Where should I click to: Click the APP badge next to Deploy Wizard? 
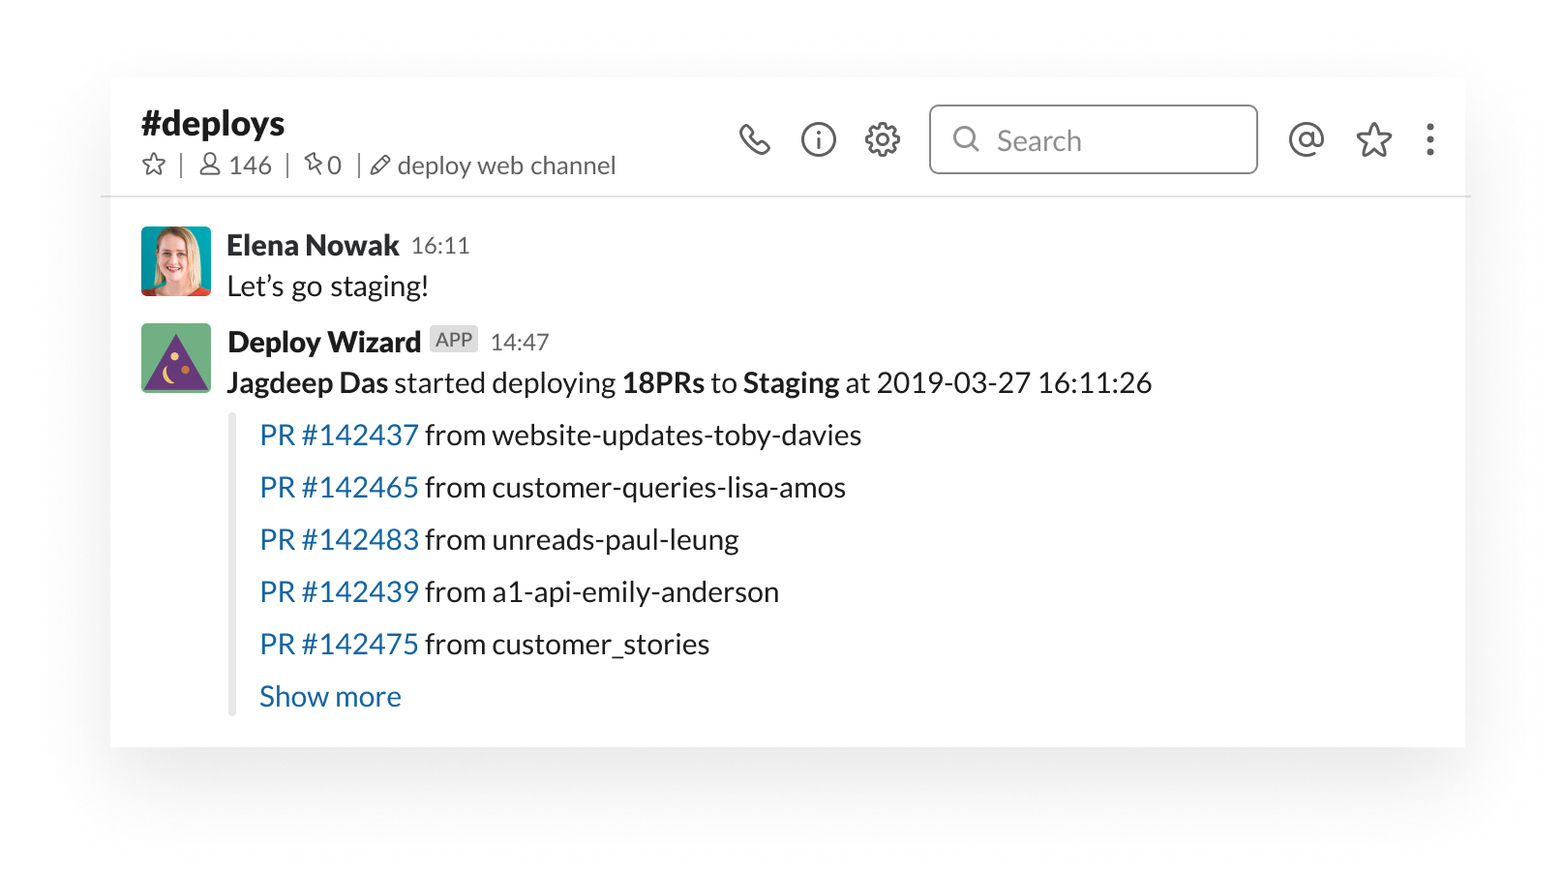[454, 340]
